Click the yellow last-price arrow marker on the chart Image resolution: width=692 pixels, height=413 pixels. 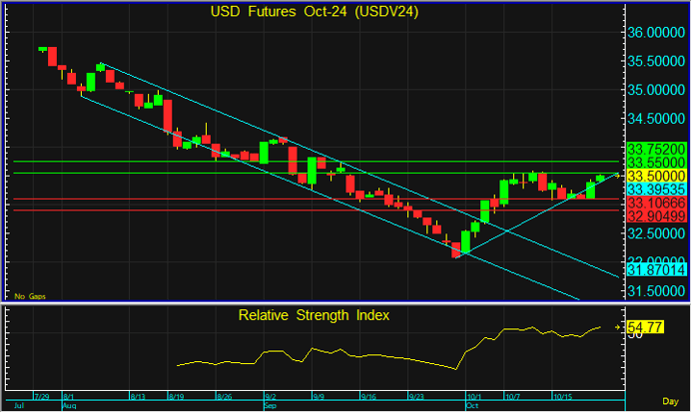coord(617,176)
